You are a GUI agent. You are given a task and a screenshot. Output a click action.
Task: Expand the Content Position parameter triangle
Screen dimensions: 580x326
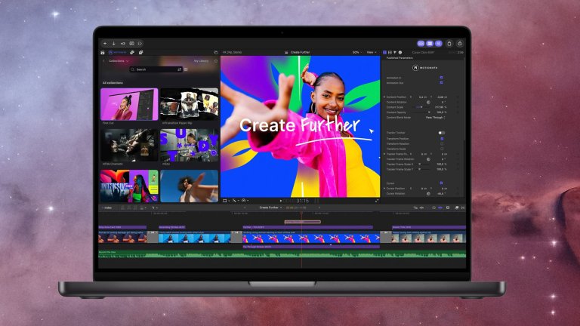tap(384, 97)
